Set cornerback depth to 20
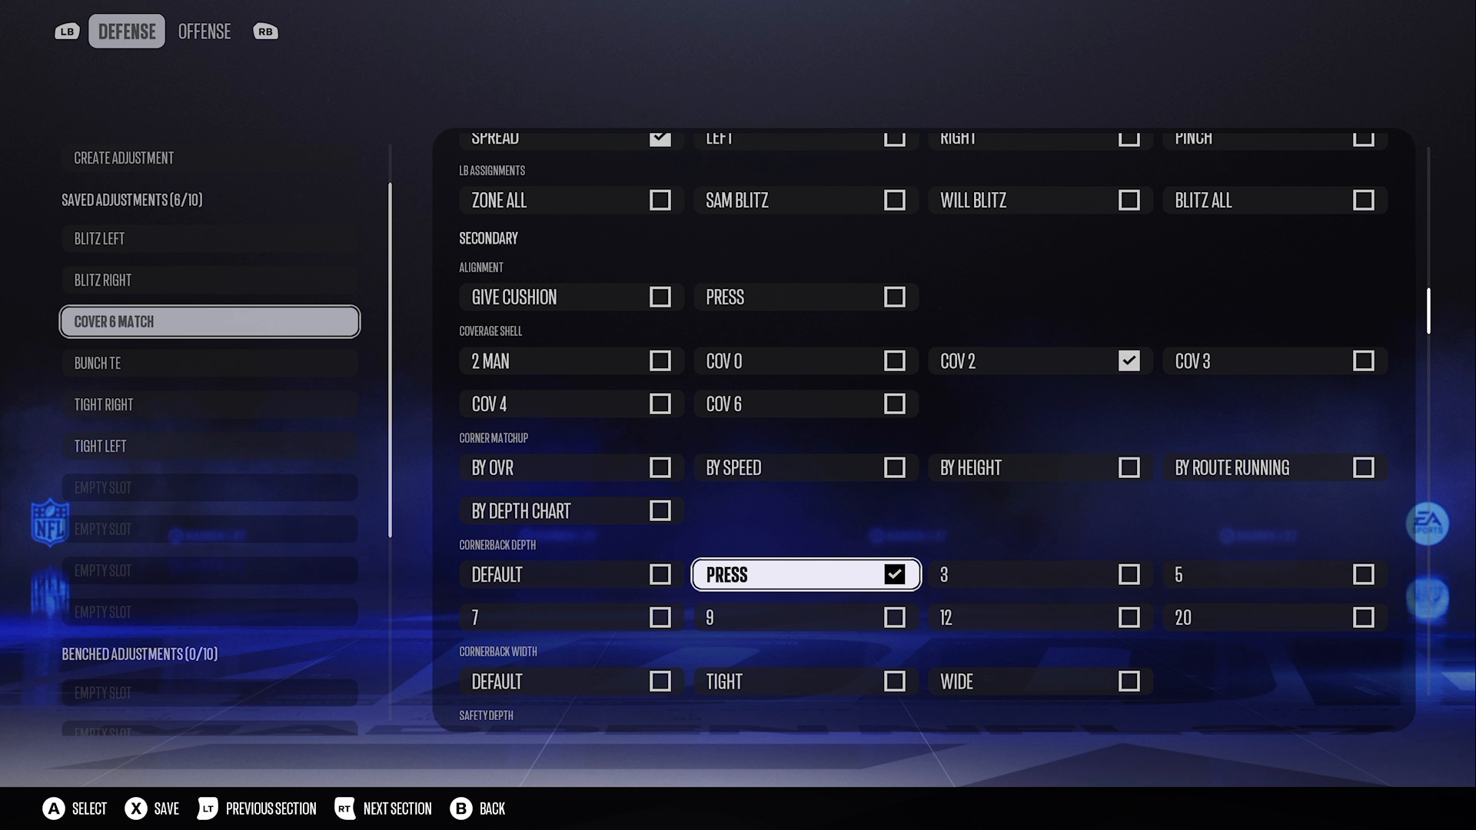Viewport: 1476px width, 830px height. pos(1275,618)
